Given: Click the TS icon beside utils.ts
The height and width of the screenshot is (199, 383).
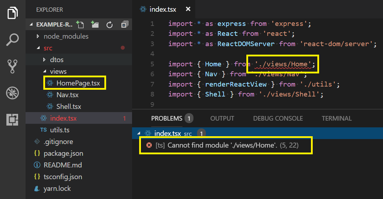Looking at the screenshot, I should 43,130.
